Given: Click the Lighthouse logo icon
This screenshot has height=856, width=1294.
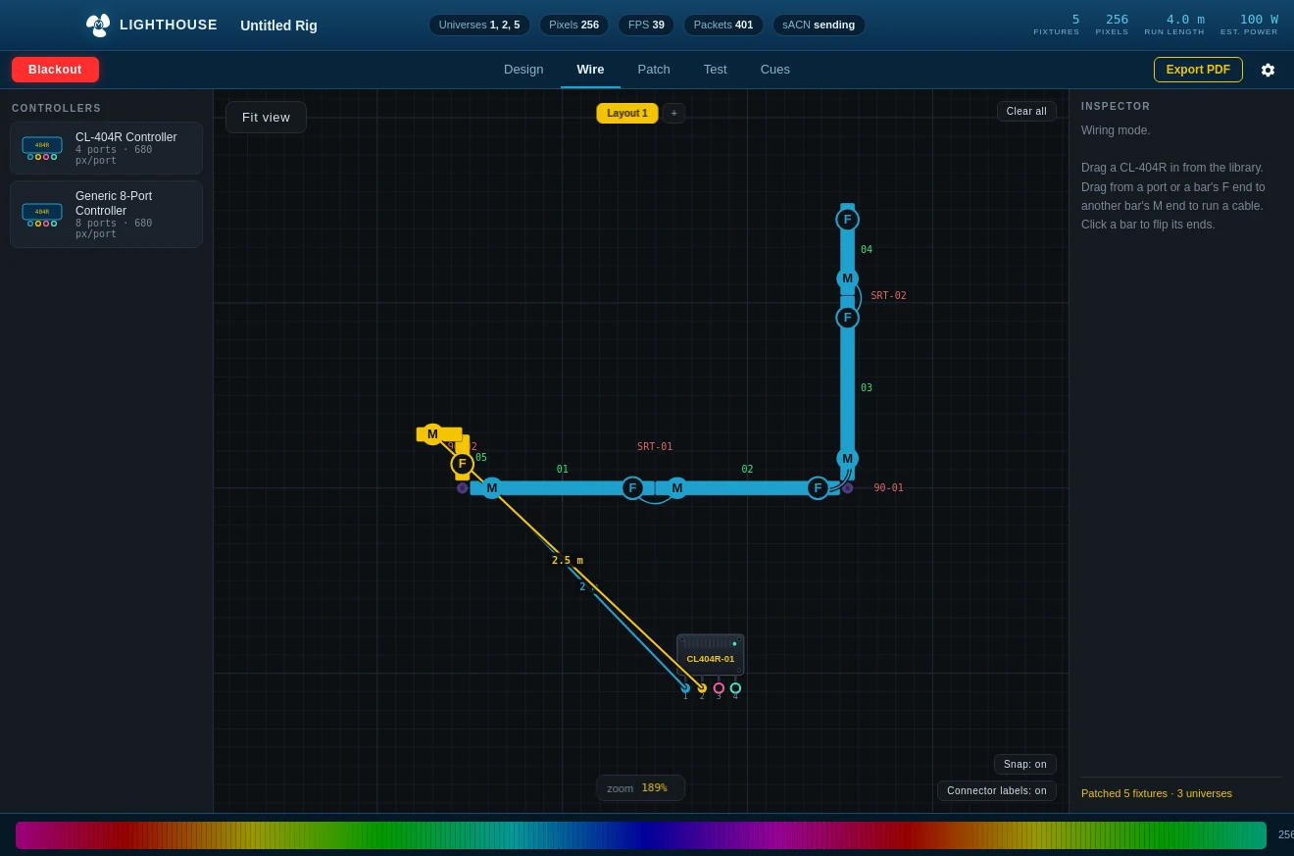Looking at the screenshot, I should pos(97,25).
